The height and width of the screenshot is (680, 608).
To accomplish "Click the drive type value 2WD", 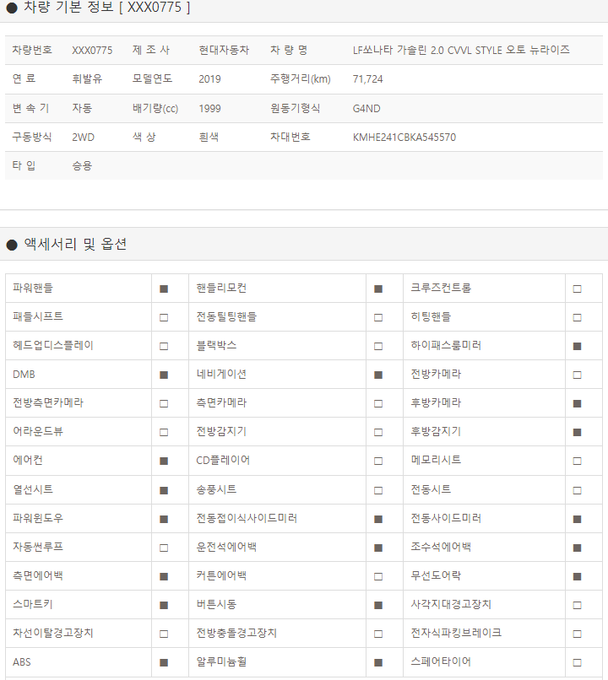I will [83, 137].
